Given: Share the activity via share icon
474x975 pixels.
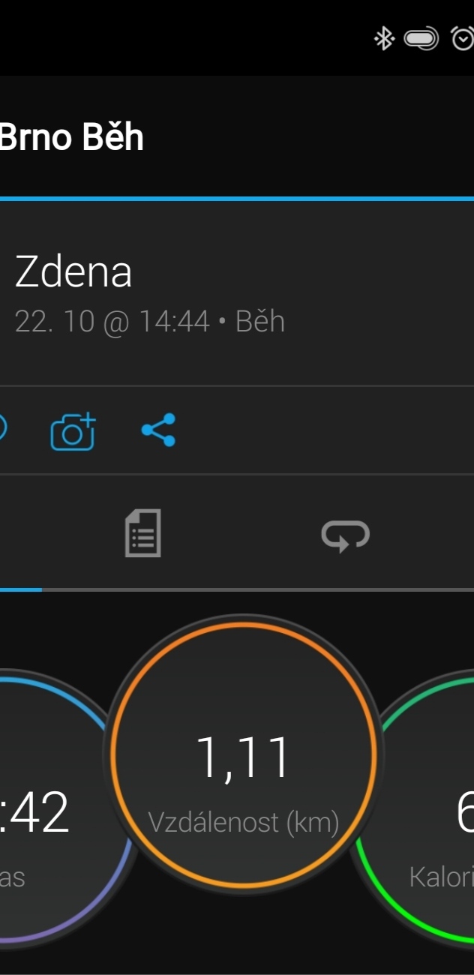Looking at the screenshot, I should (x=158, y=430).
